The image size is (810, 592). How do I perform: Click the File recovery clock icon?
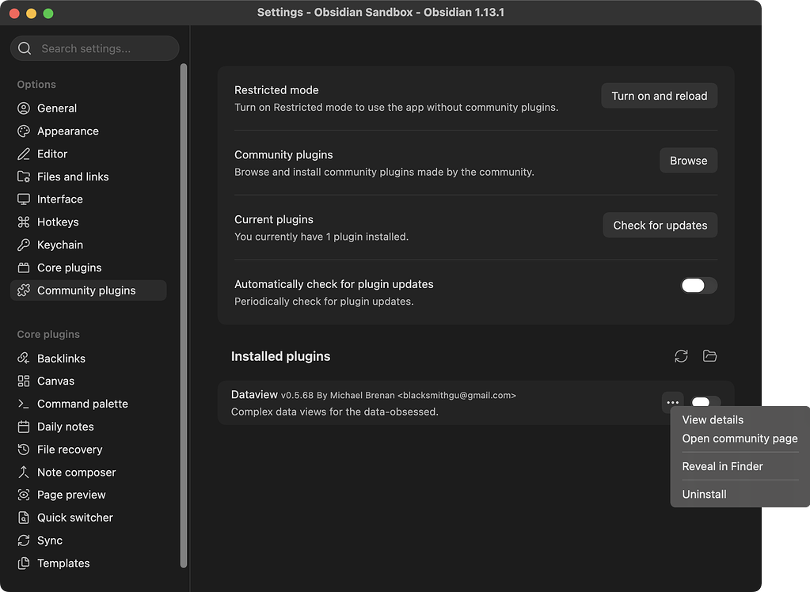[x=24, y=450]
